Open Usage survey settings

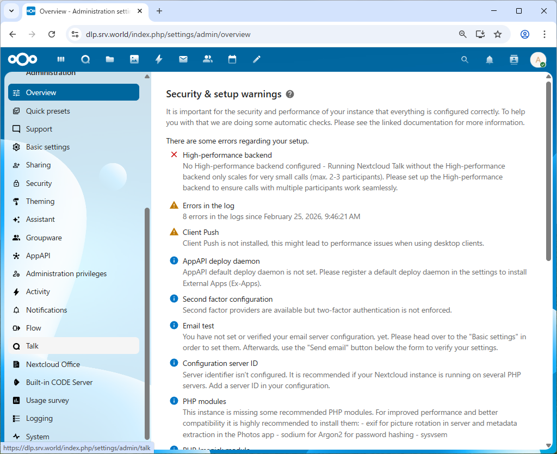tap(73, 400)
